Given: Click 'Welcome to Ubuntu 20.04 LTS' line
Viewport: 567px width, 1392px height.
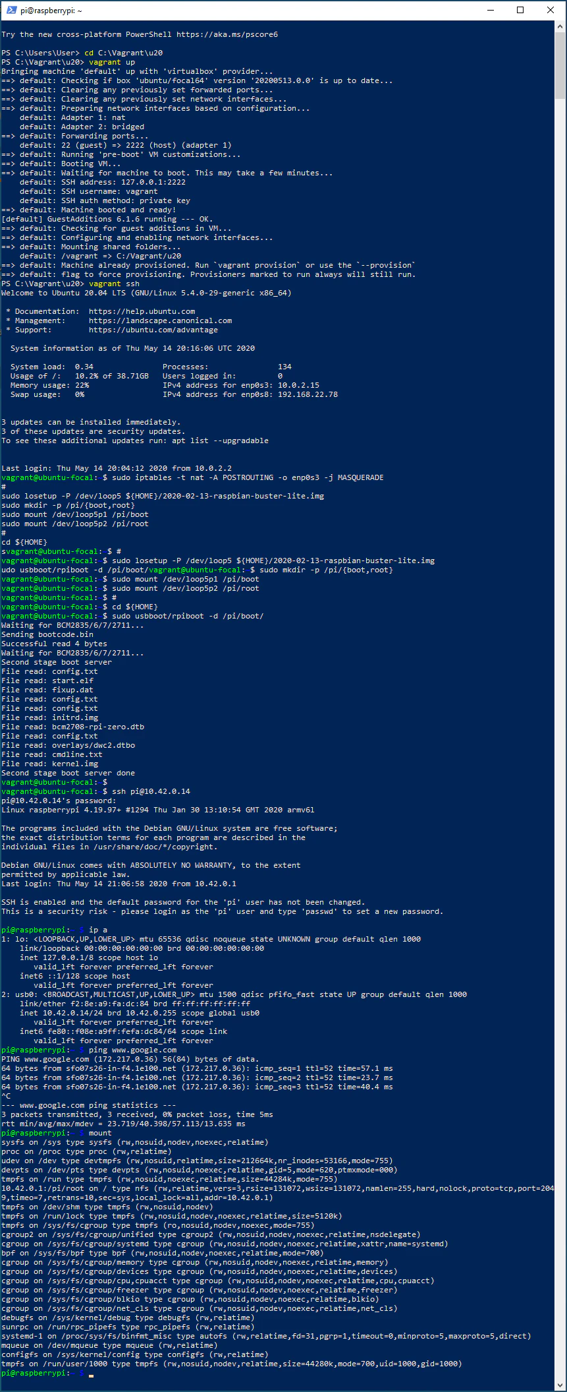Looking at the screenshot, I should coord(146,293).
